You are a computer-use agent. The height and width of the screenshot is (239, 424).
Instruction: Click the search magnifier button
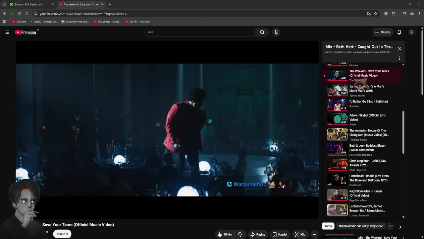tap(262, 32)
